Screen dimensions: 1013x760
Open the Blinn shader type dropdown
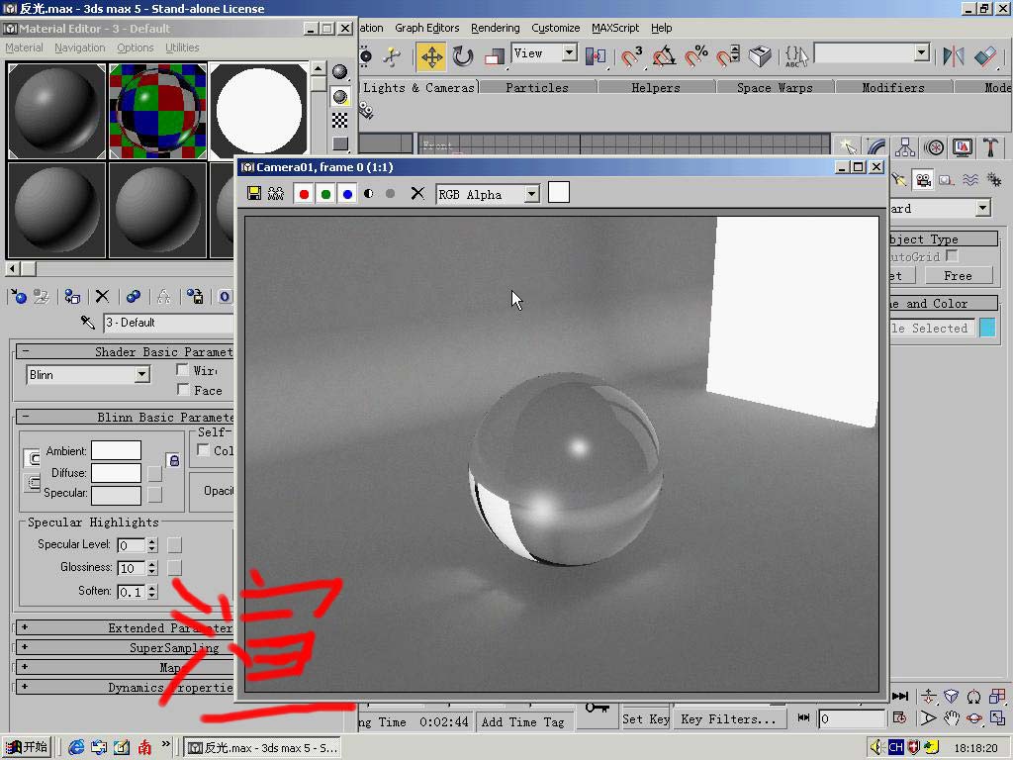click(141, 375)
